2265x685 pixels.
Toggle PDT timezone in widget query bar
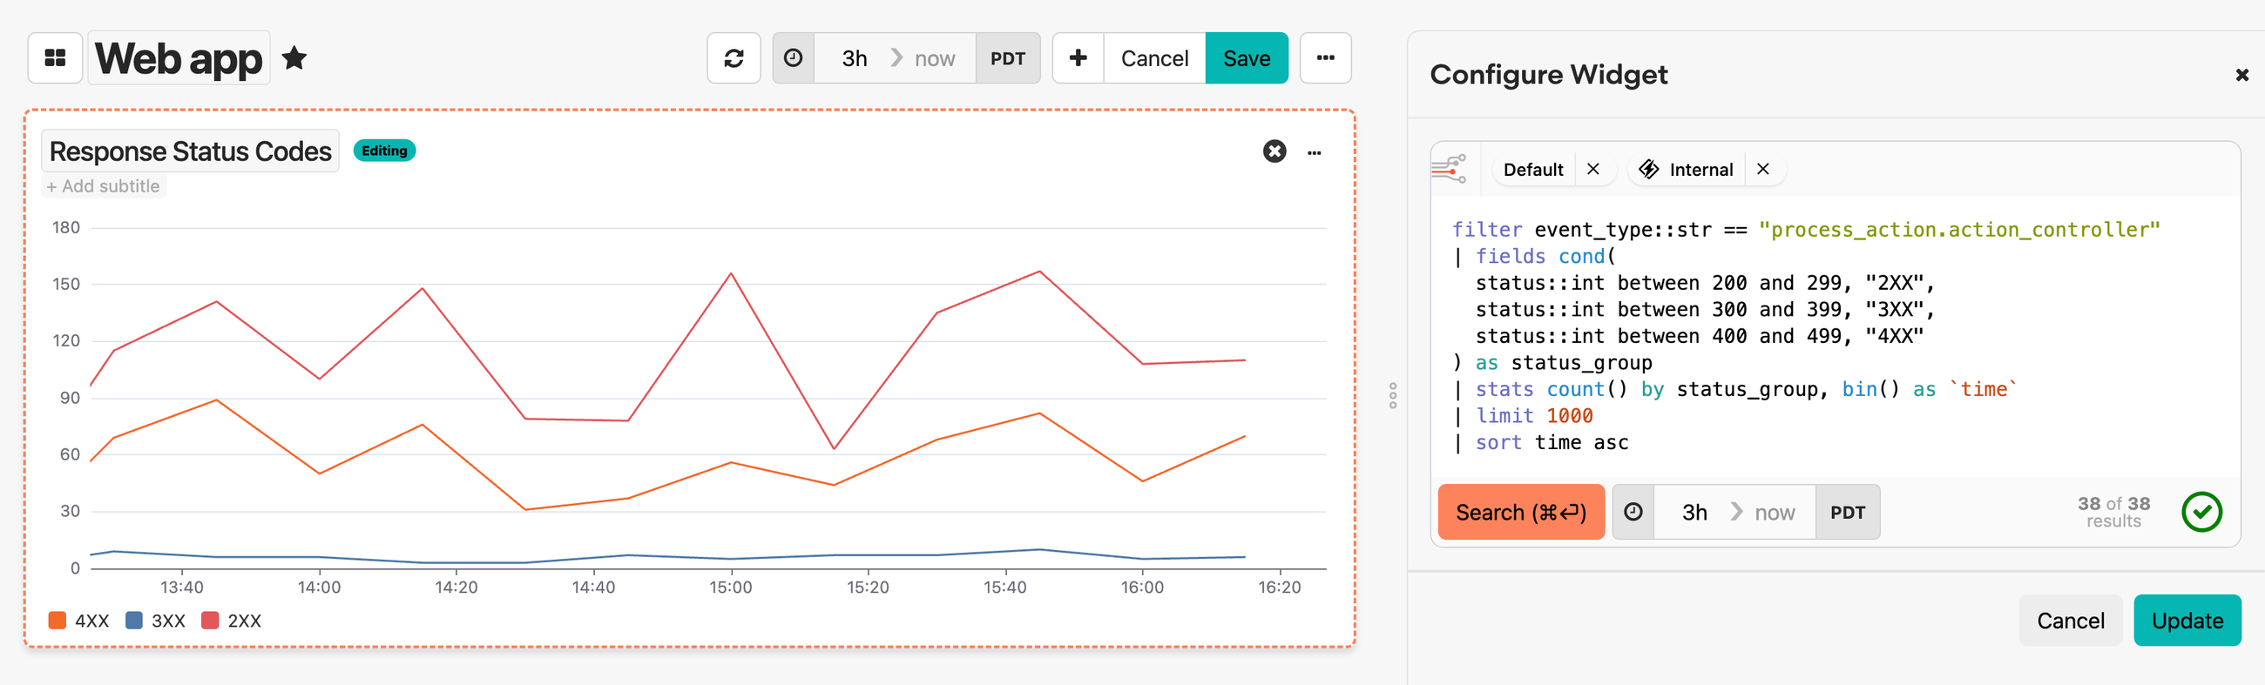1848,512
